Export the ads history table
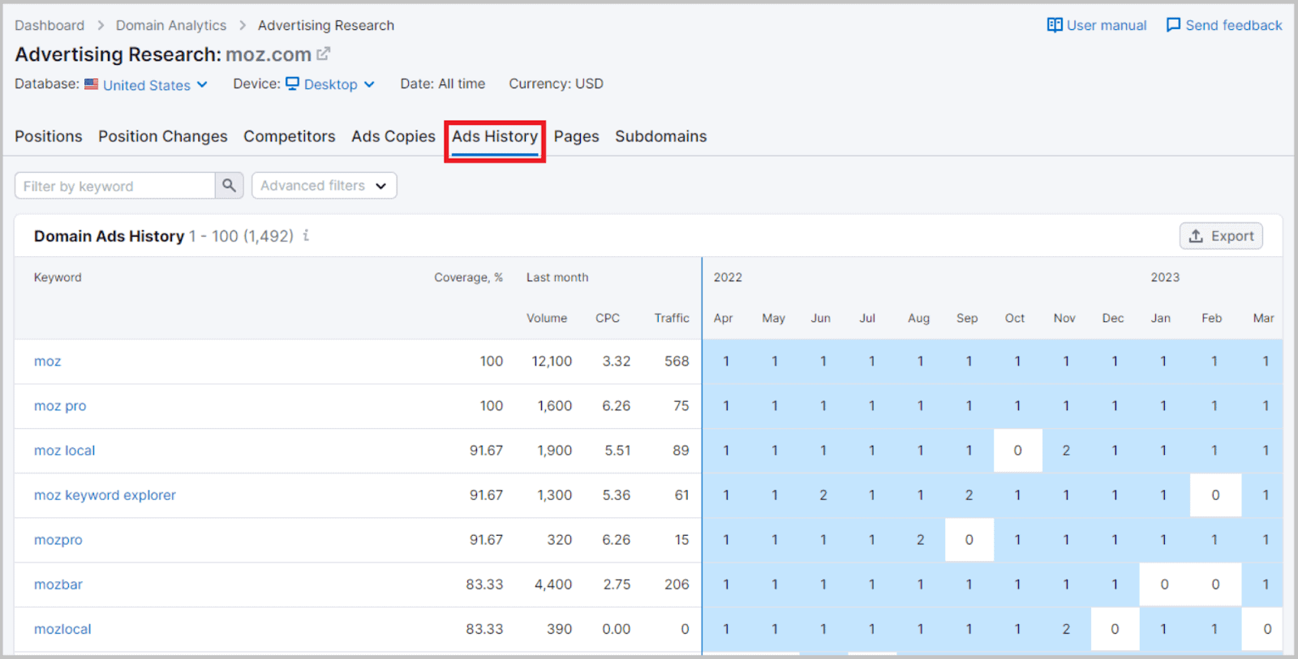 [x=1221, y=236]
